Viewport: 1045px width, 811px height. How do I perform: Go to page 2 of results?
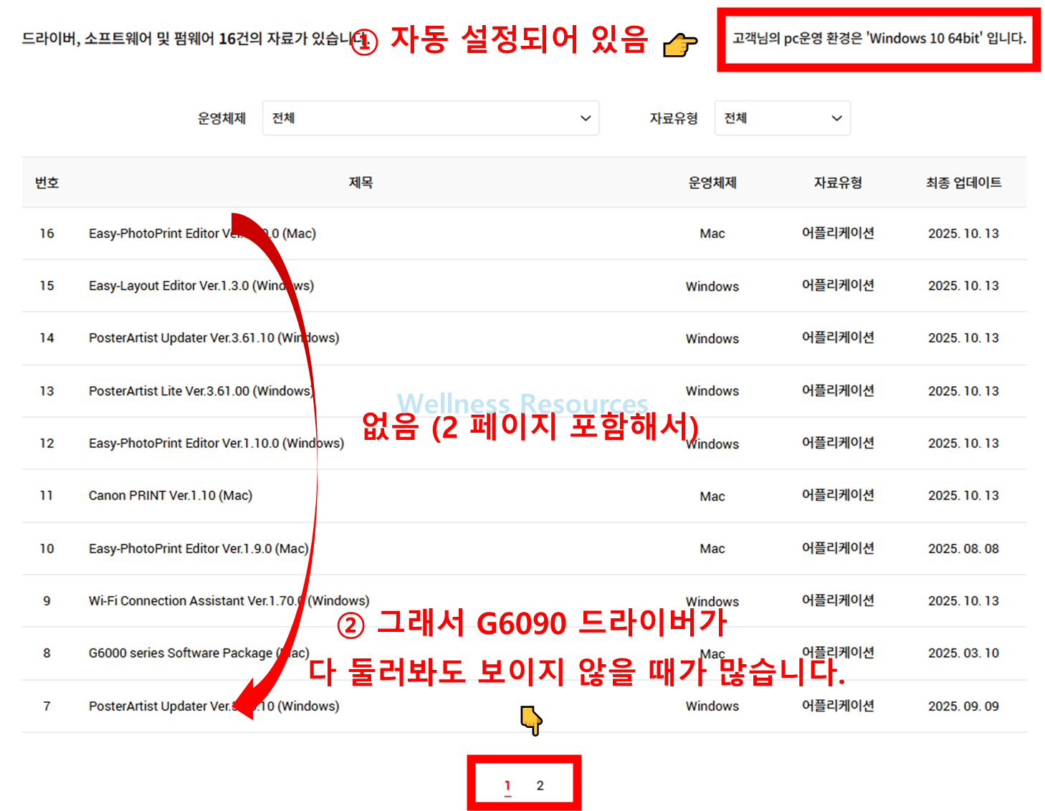click(x=540, y=785)
